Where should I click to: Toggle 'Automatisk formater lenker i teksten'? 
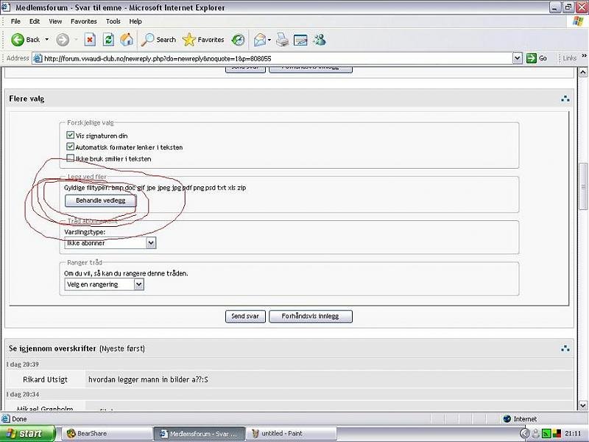tap(71, 147)
